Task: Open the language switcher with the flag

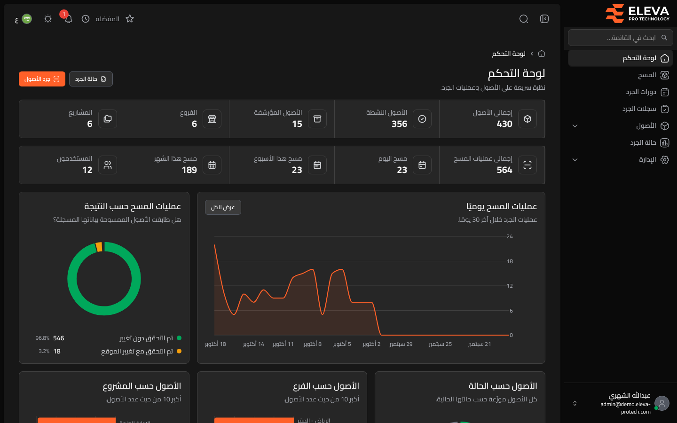Action: [24, 19]
